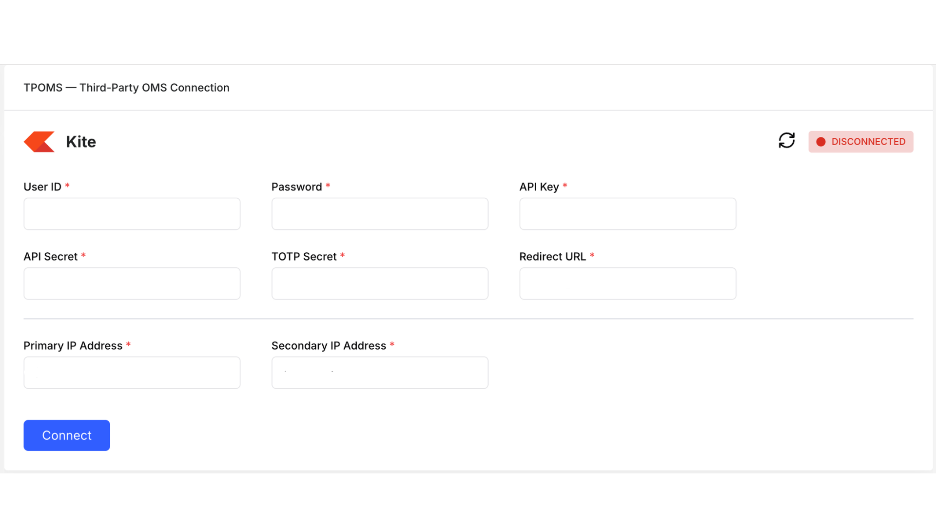Focus the Password input field

click(x=380, y=214)
